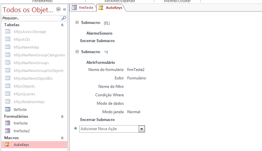This screenshot has height=151, width=262.
Task: Click the {f1} submacro name
Action: pos(107,23)
